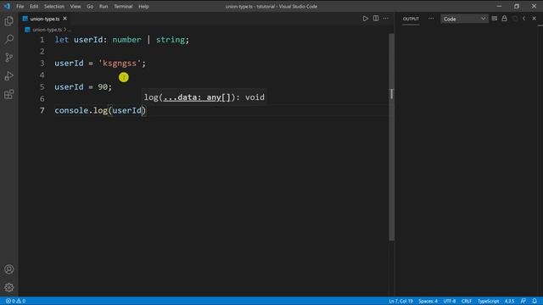Open the Help menu
543x305 pixels.
click(x=143, y=6)
